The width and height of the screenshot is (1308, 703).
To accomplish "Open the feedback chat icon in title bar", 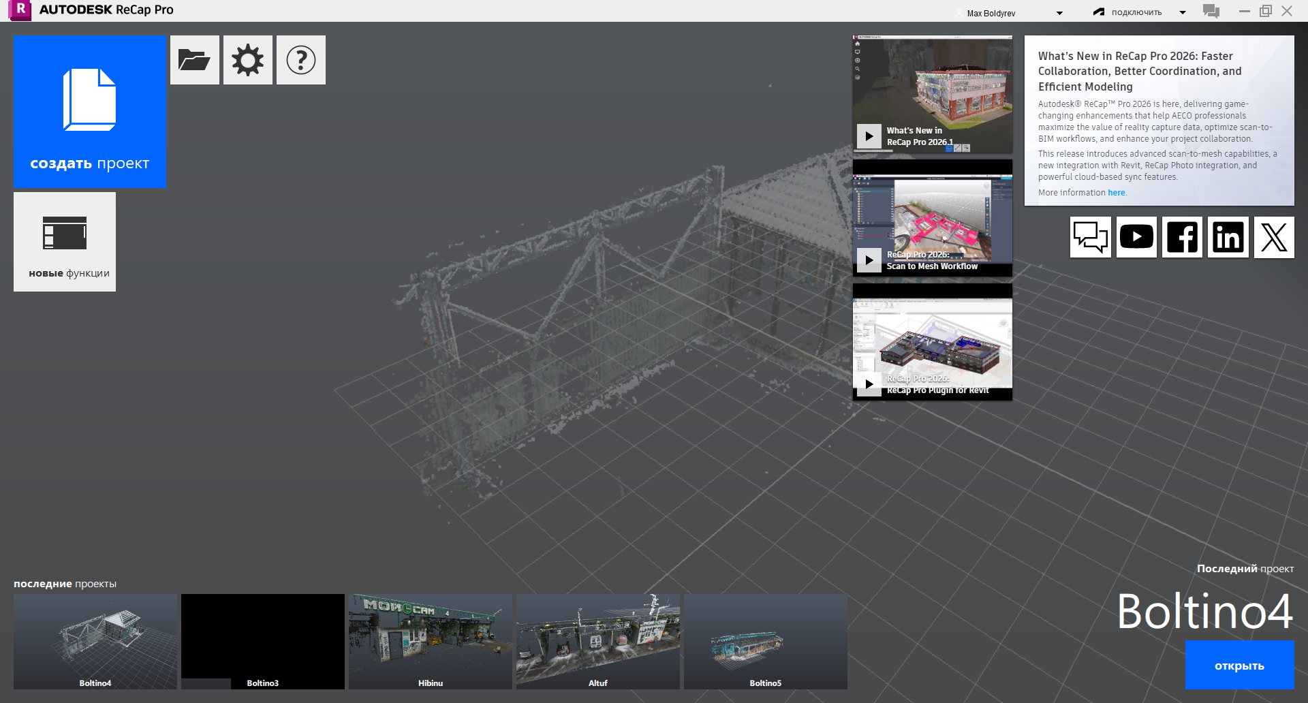I will click(1211, 12).
